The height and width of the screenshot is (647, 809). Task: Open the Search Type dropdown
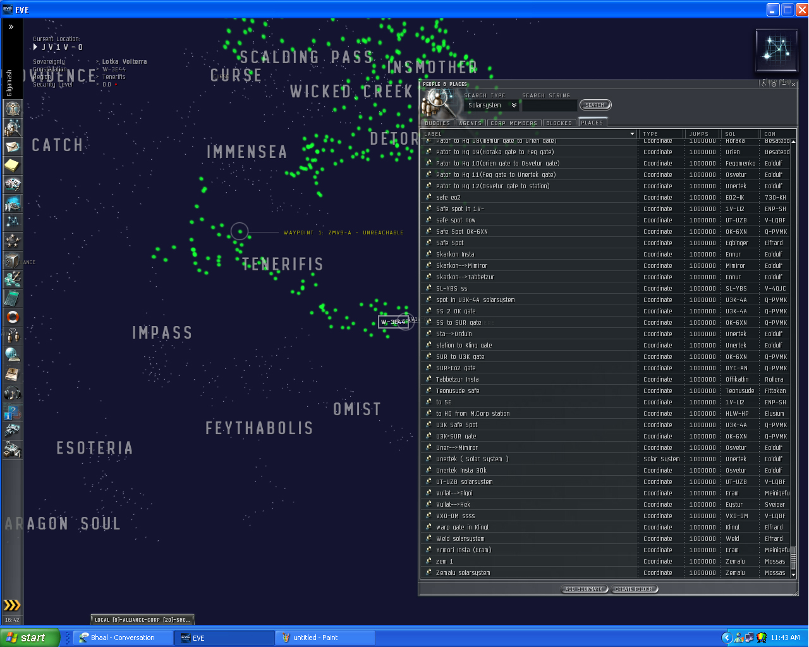tap(492, 106)
